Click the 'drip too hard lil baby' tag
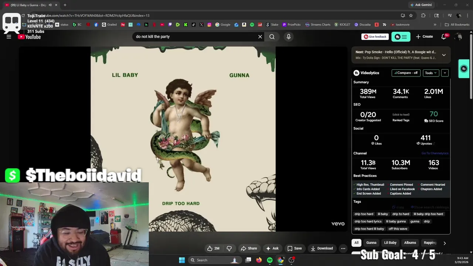 [x=370, y=229]
